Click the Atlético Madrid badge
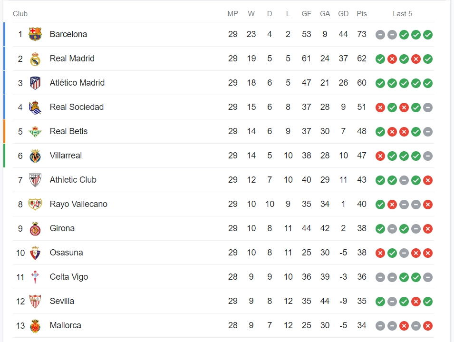Screen dimensions: 454x342 36,83
